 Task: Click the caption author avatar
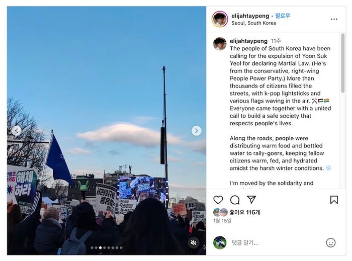coord(220,44)
